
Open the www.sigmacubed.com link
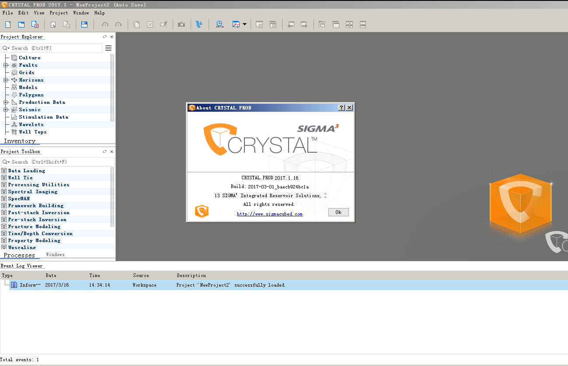pyautogui.click(x=270, y=214)
